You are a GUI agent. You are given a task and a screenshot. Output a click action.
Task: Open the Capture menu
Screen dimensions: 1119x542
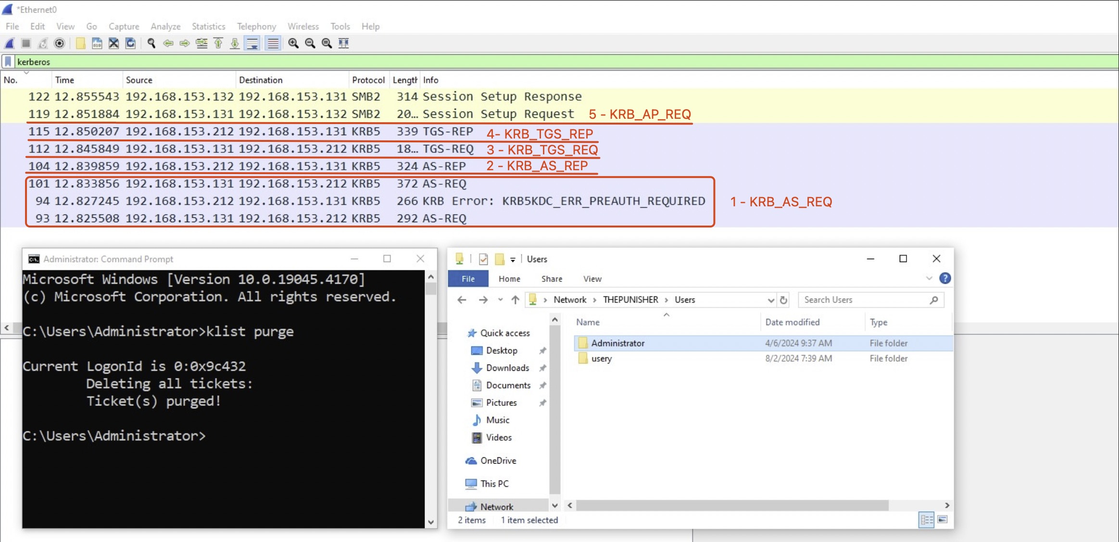pos(124,26)
